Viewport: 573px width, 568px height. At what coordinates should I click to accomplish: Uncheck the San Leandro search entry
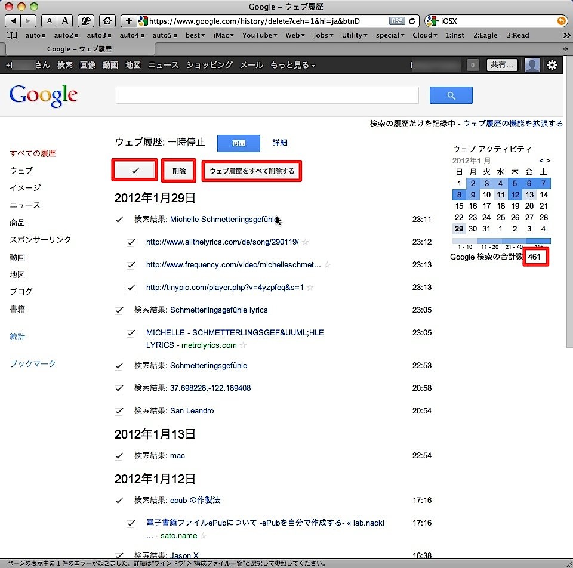(119, 411)
